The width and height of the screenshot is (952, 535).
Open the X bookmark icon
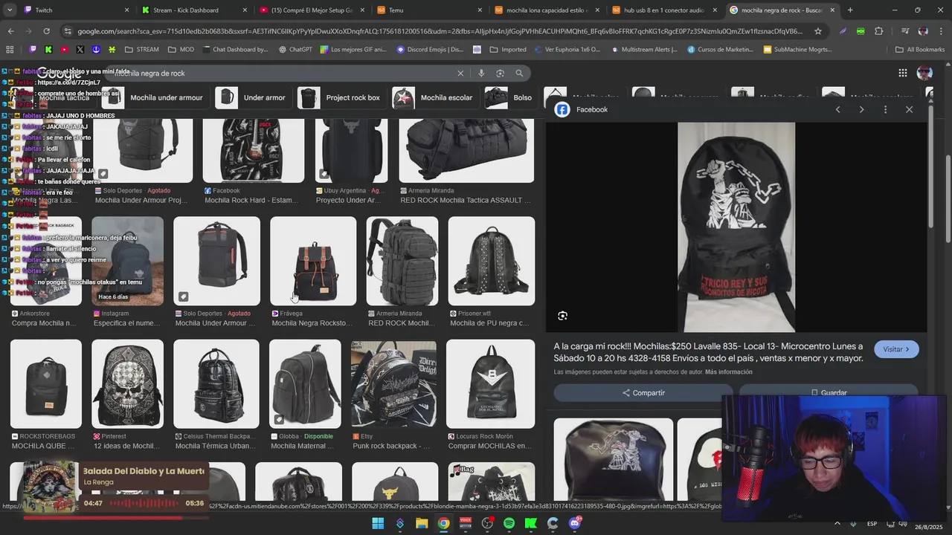pyautogui.click(x=80, y=49)
